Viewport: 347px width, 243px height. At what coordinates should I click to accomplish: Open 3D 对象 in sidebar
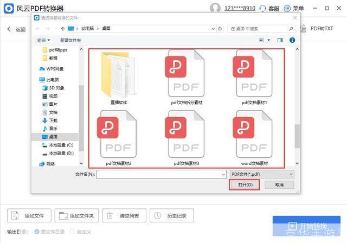click(x=53, y=88)
